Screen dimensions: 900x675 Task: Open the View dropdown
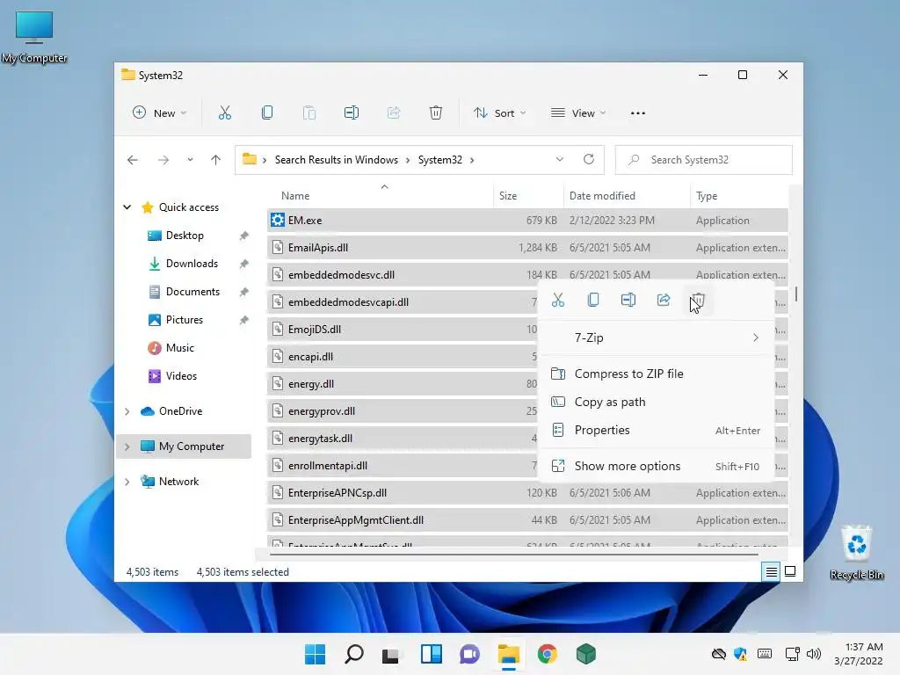click(x=578, y=113)
